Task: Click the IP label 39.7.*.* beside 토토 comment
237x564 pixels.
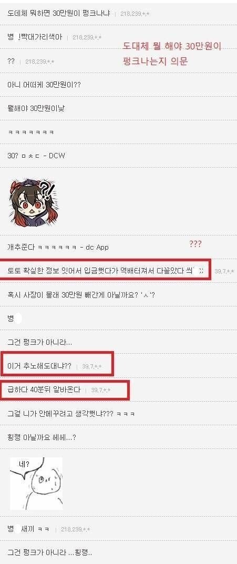Action: pos(224,271)
